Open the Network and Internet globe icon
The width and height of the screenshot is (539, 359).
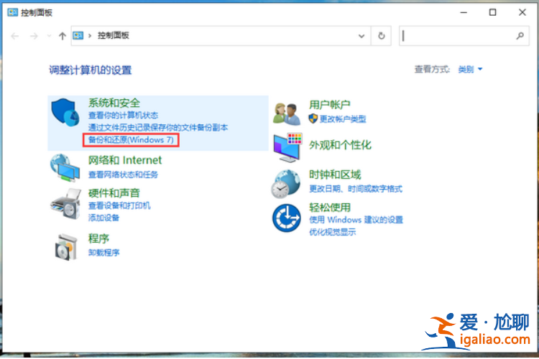pos(65,167)
